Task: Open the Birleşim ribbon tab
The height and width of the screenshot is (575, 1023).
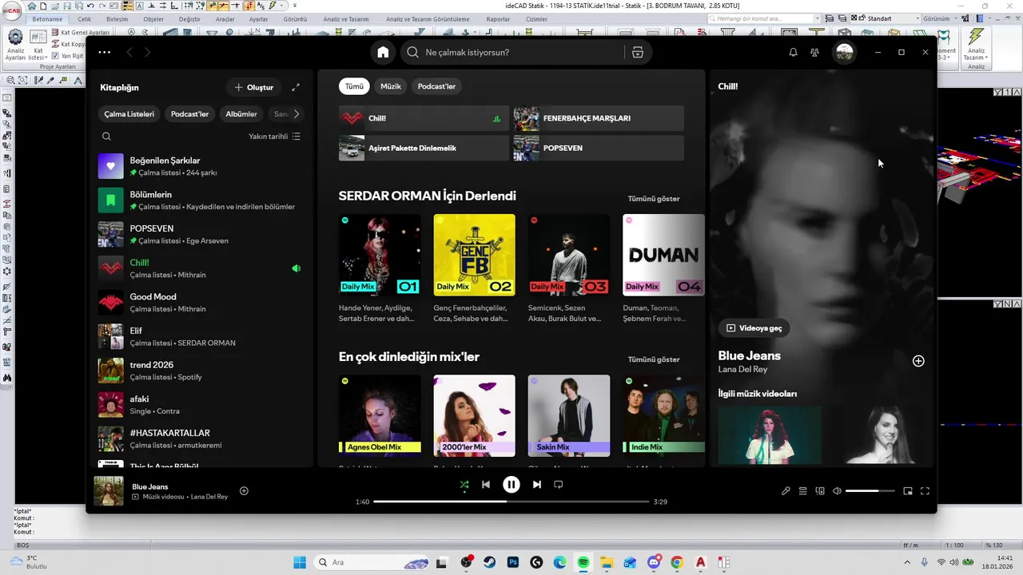Action: pyautogui.click(x=117, y=18)
